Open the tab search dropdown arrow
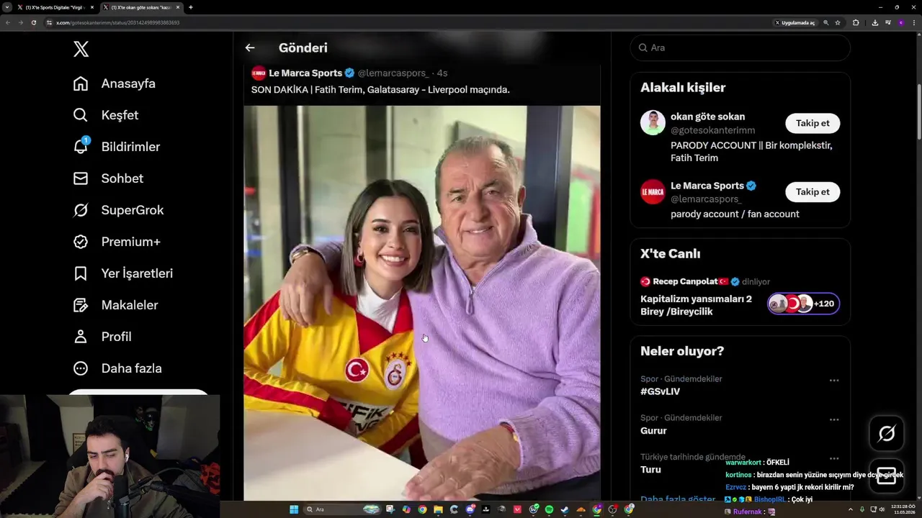922x518 pixels. tap(6, 7)
